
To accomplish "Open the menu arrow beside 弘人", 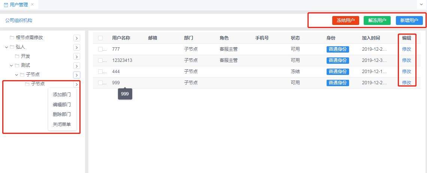I will coord(77,47).
